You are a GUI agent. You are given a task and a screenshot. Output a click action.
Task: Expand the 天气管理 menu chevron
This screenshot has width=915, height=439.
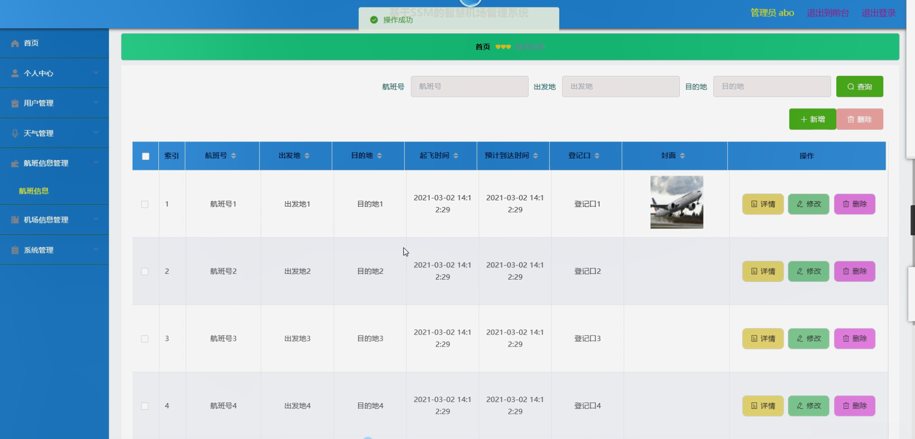pyautogui.click(x=96, y=133)
